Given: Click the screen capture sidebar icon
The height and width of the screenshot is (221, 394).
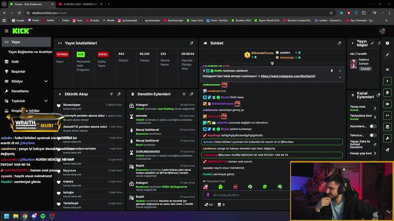Looking at the screenshot, I should point(388,69).
